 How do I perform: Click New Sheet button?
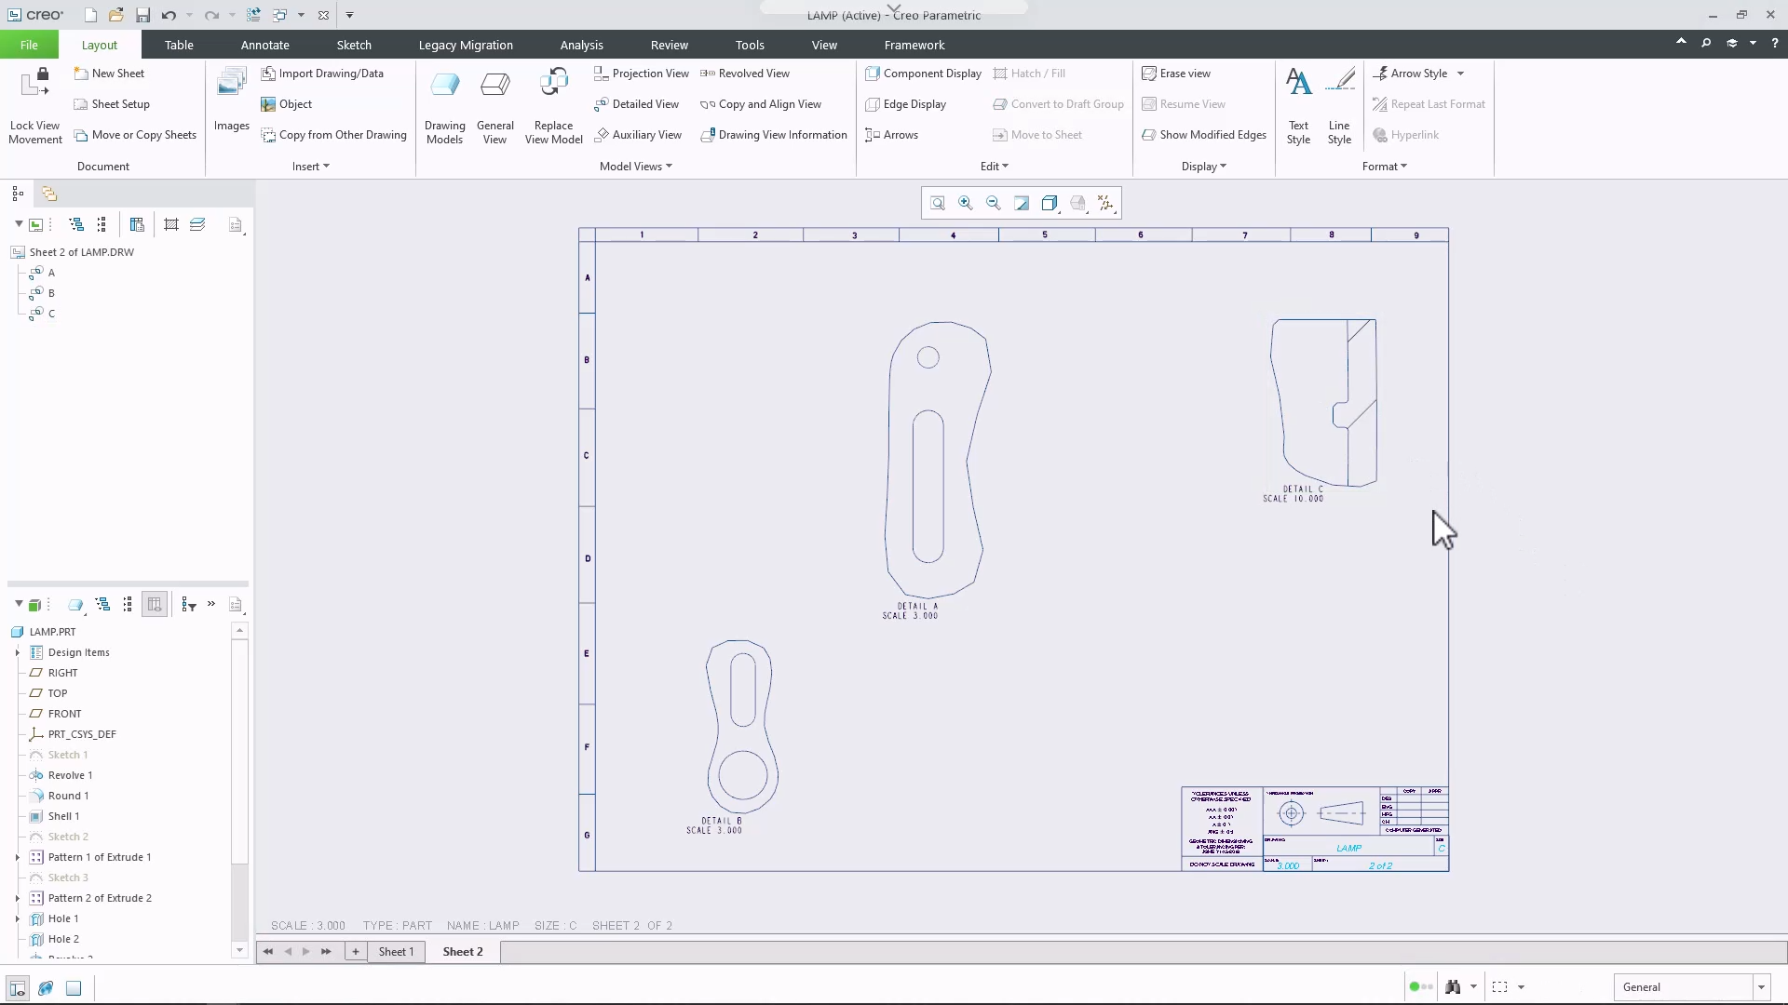(109, 74)
